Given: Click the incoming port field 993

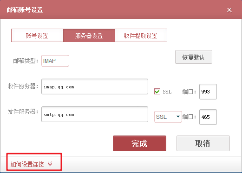Looking at the screenshot, I should click(x=208, y=92).
